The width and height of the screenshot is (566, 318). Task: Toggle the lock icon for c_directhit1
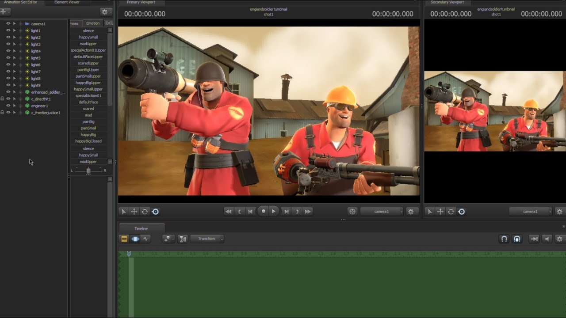click(2, 99)
